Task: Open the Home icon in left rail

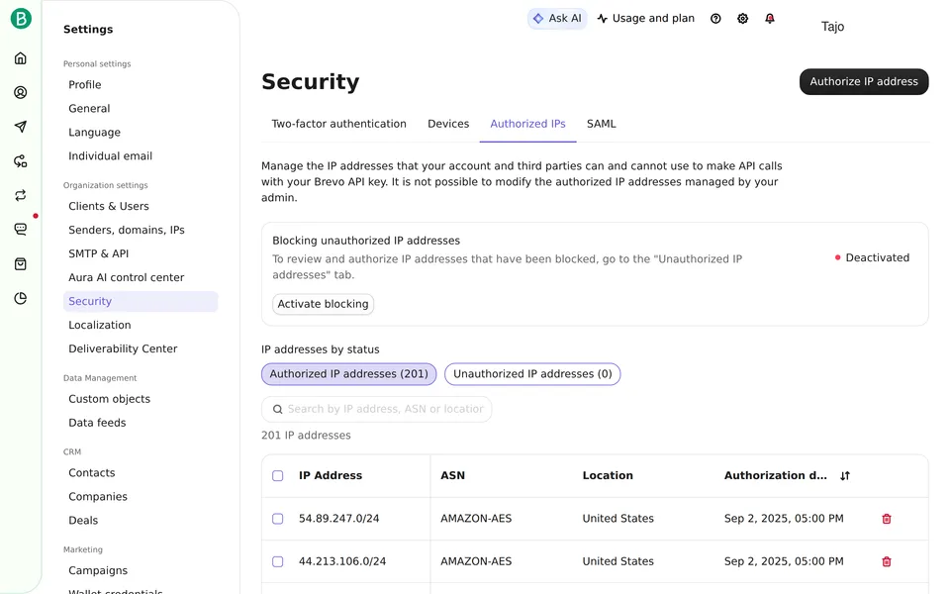Action: pos(21,58)
